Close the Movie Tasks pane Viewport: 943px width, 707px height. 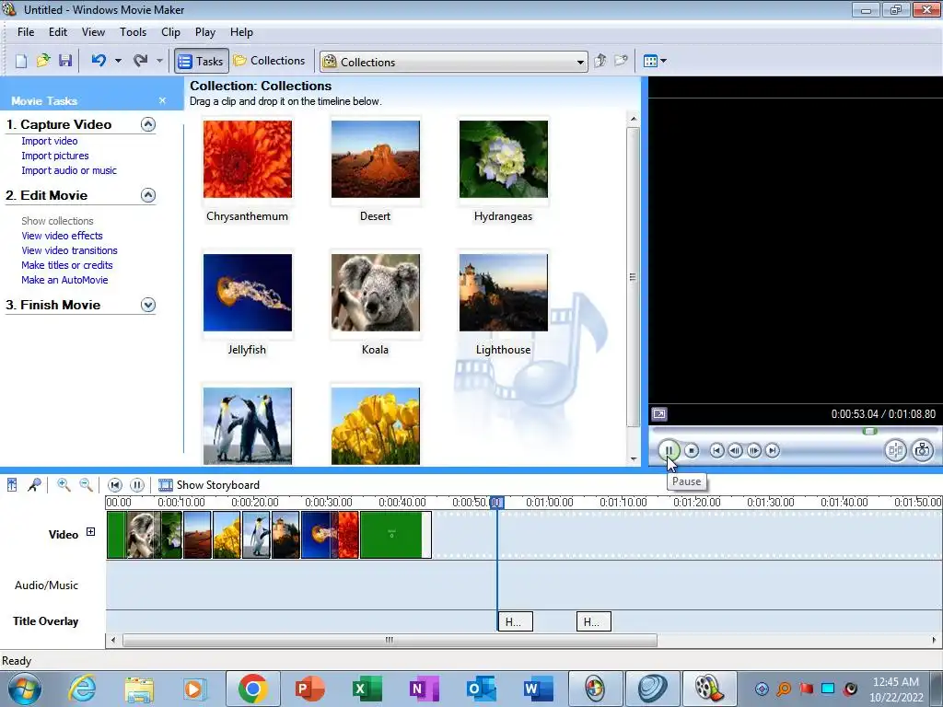[x=162, y=100]
